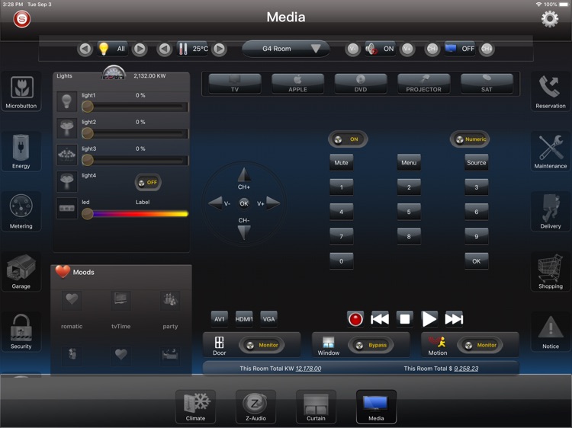The height and width of the screenshot is (428, 572).
Task: Go to next light group arrow
Action: coord(140,49)
